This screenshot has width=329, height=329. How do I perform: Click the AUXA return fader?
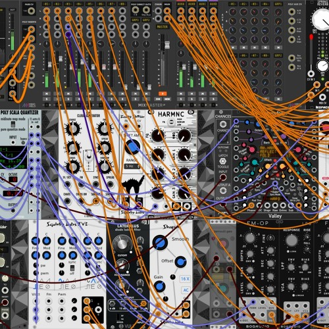coord(184,66)
